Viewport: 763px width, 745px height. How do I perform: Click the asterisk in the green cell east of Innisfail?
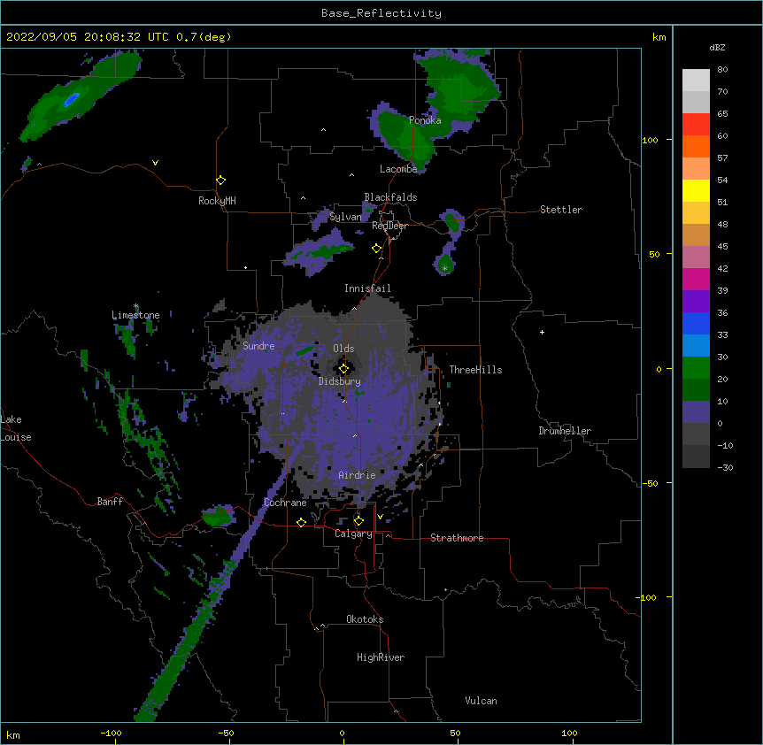444,268
